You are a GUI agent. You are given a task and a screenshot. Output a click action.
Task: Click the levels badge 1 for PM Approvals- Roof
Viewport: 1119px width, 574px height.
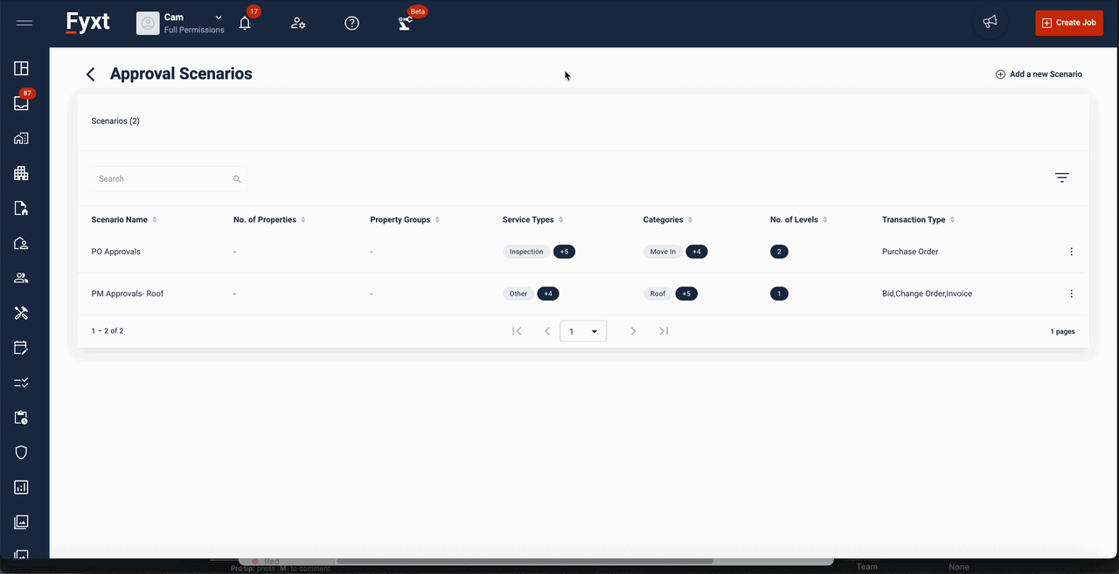(x=779, y=294)
